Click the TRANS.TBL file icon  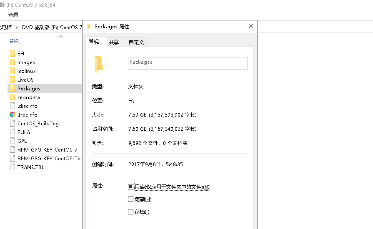coord(13,167)
